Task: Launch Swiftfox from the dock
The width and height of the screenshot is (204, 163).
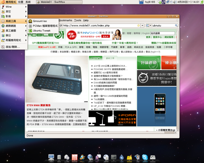Action: (x=82, y=157)
